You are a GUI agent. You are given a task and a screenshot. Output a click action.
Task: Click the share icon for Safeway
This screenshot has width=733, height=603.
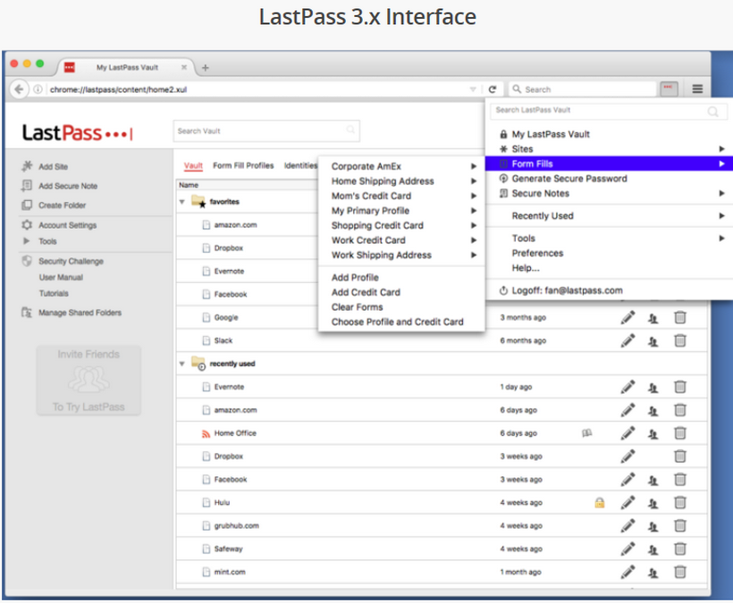[653, 549]
